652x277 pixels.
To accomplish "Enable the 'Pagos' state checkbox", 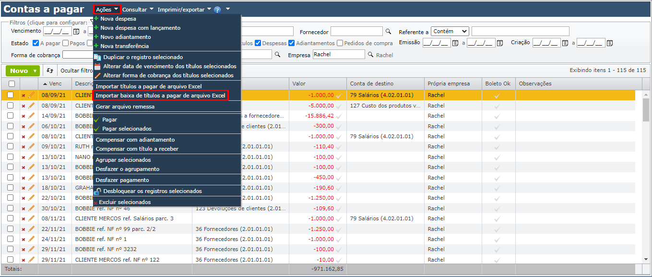I will [x=66, y=43].
